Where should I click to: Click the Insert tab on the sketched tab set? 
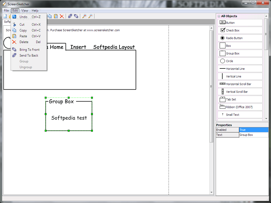pos(78,47)
